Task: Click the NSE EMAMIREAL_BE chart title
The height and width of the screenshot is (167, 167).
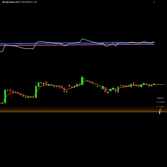Action: tap(19, 2)
